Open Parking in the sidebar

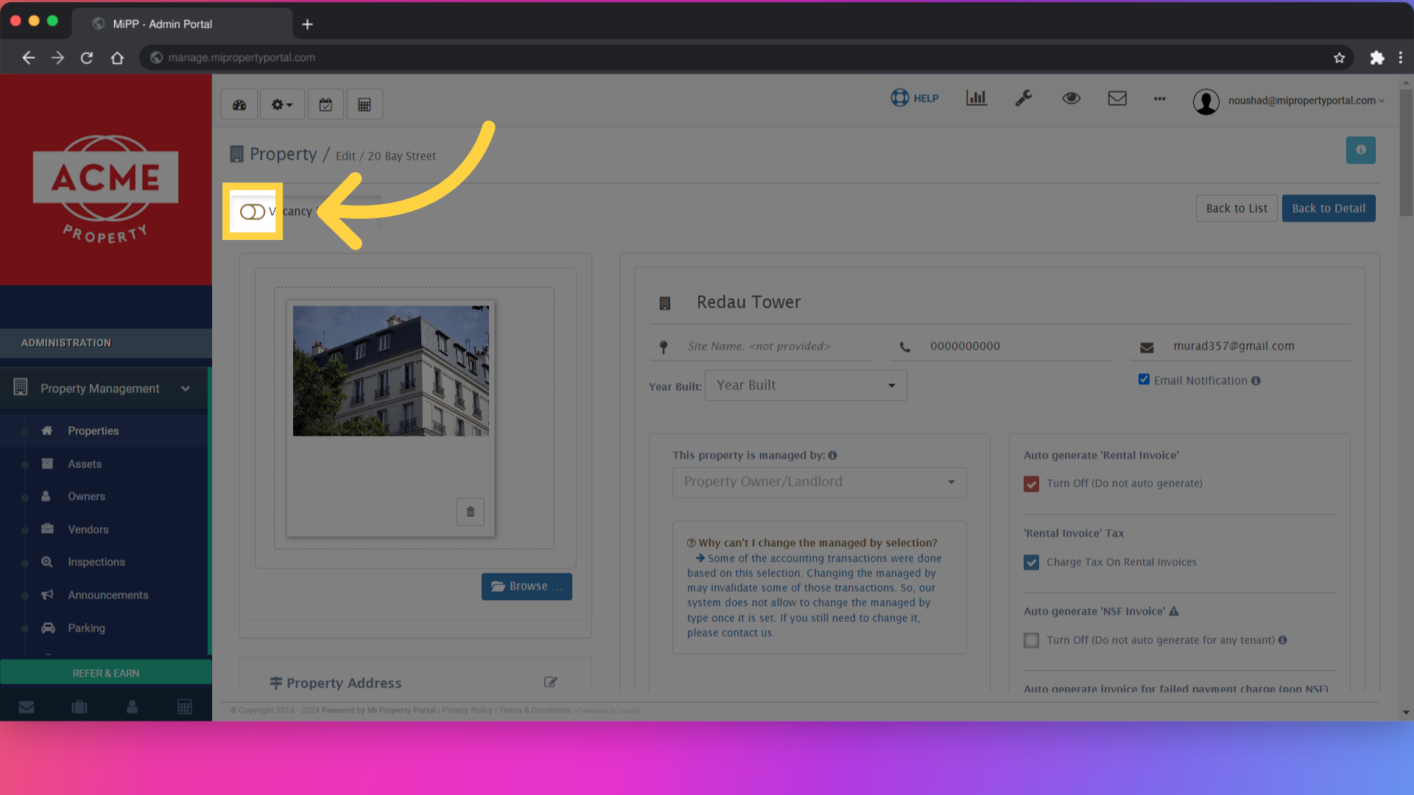coord(86,628)
